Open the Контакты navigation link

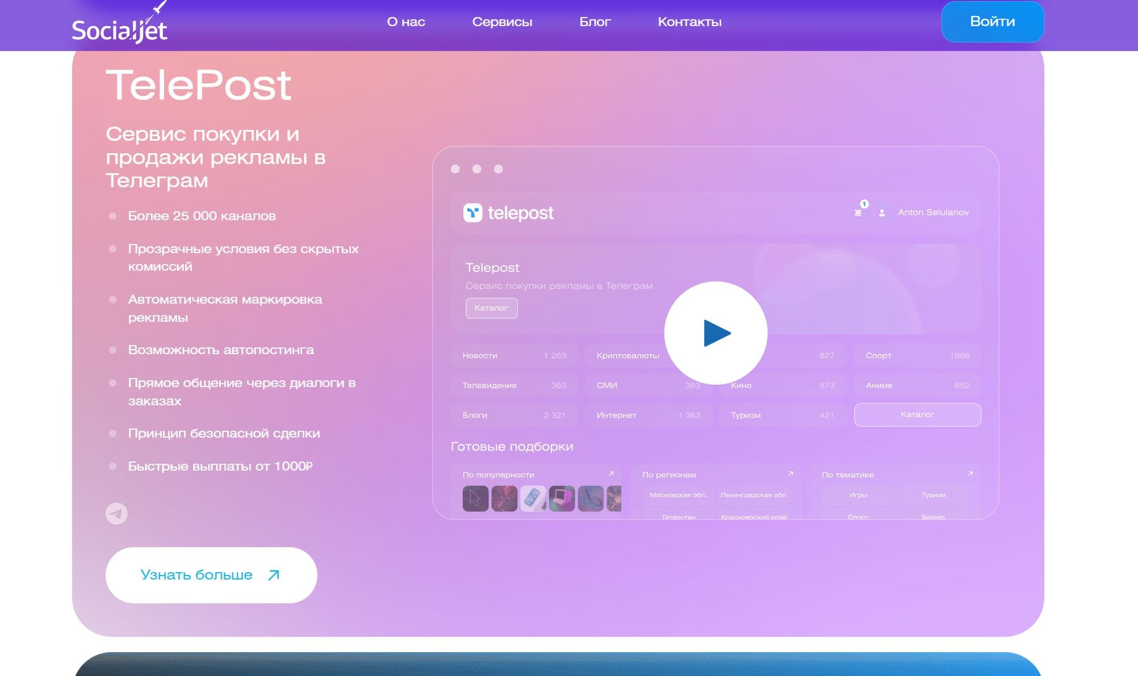click(689, 22)
